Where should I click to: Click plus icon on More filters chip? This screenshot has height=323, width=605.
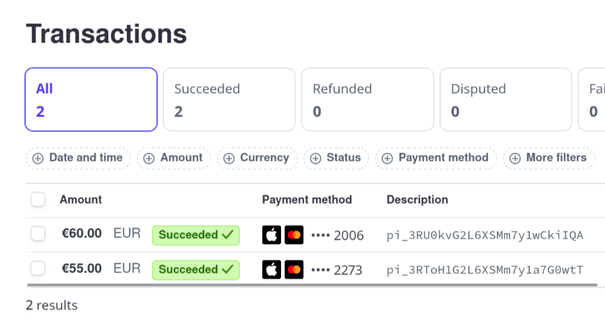515,159
